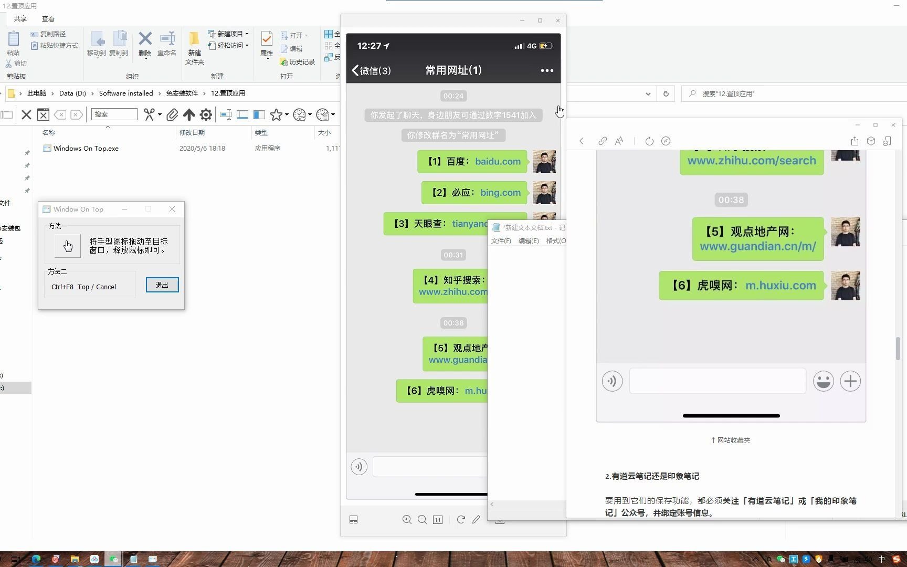Click the Software installed breadcrumb
Viewport: 907px width, 567px height.
126,93
